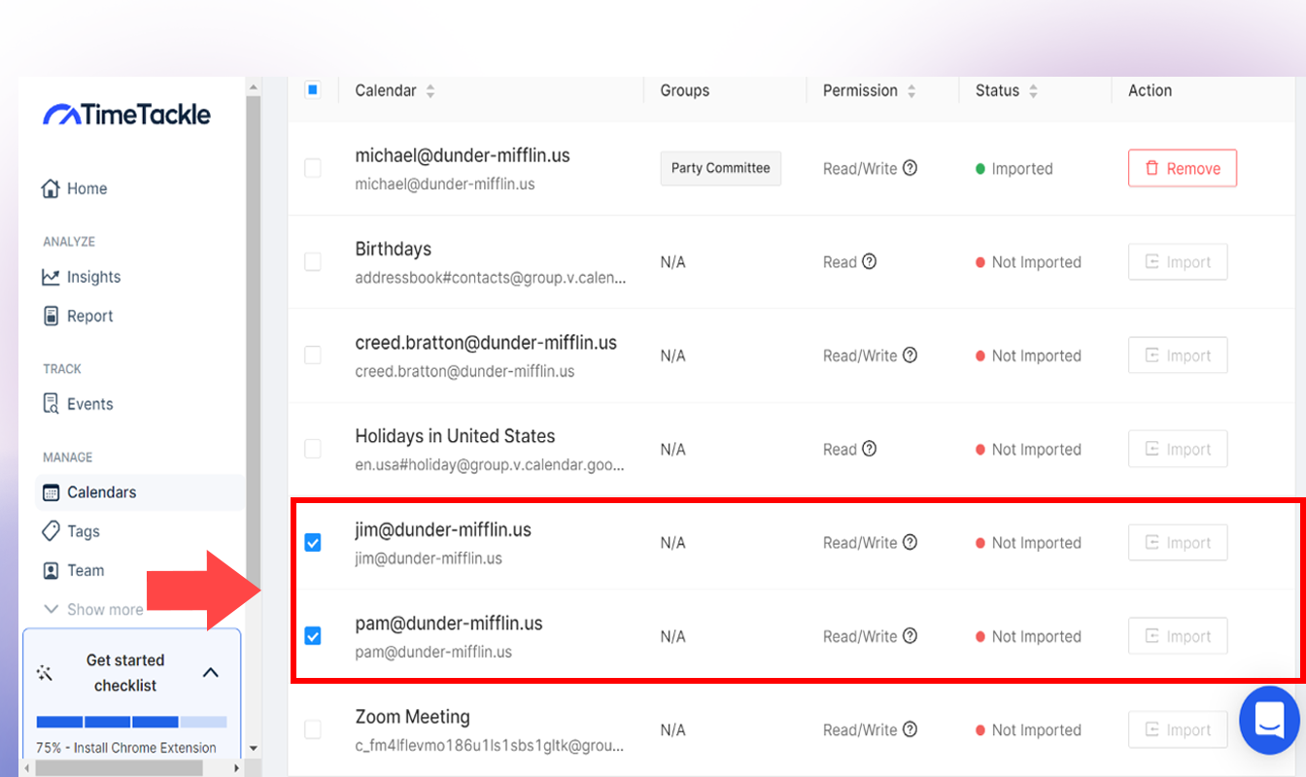Select the michael@dunder-mifflin.us checkbox
1306x777 pixels.
313,168
